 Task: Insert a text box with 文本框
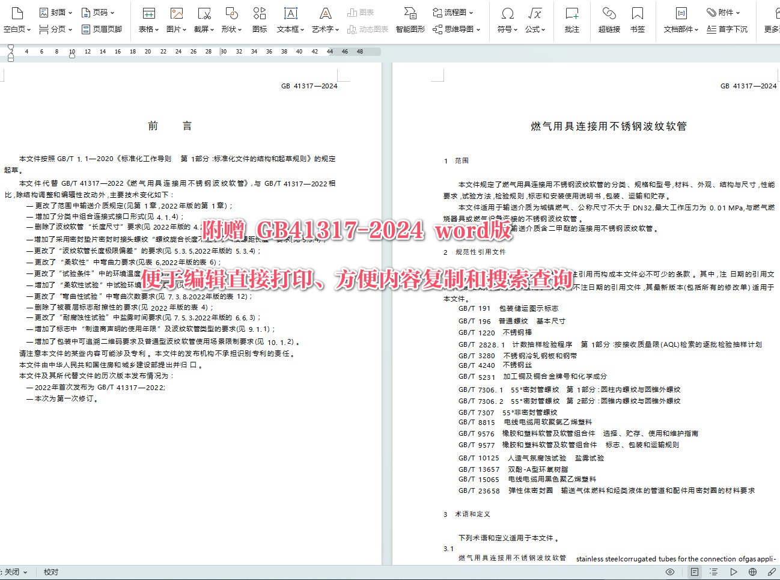tap(291, 19)
